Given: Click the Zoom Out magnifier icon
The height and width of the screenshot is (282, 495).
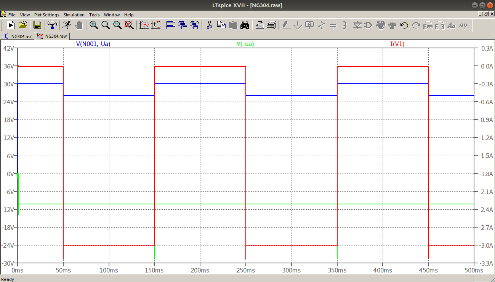Looking at the screenshot, I should point(117,25).
